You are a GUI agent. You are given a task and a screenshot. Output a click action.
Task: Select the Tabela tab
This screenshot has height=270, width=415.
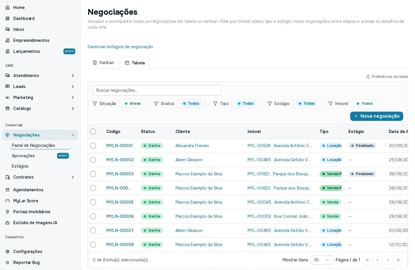(135, 63)
